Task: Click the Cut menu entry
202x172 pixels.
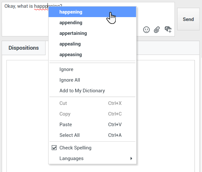Action: [63, 103]
